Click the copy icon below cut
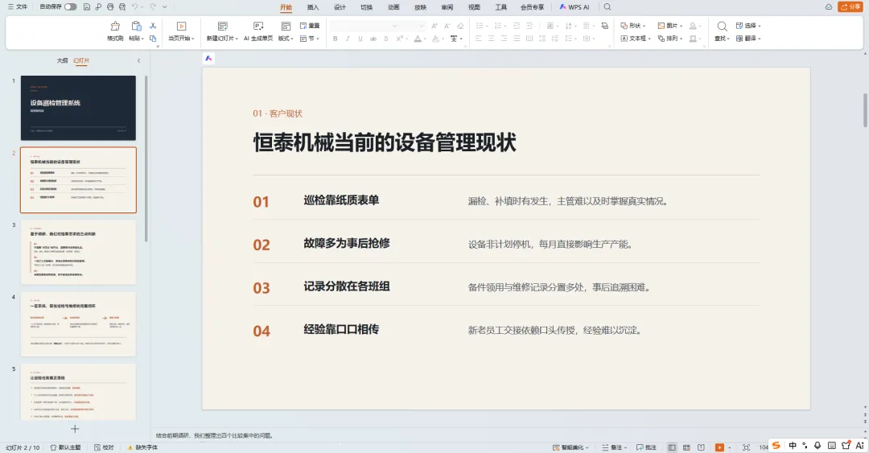 (153, 39)
